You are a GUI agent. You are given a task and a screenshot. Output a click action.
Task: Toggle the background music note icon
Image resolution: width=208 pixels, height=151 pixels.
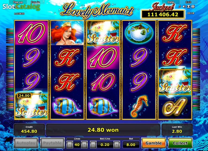tap(180, 6)
